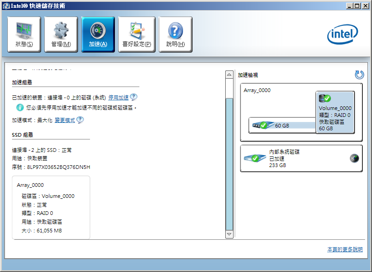Image resolution: width=372 pixels, height=272 pixels.
Task: Click the 狀態：正常 text in Array_0000 card
Action: point(34,205)
